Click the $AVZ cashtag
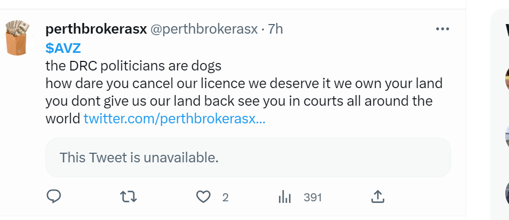 64,48
